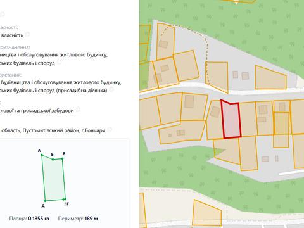The image size is (304, 228).
Task: Click vertex point A on the parcel diagram
Action: pos(42,155)
